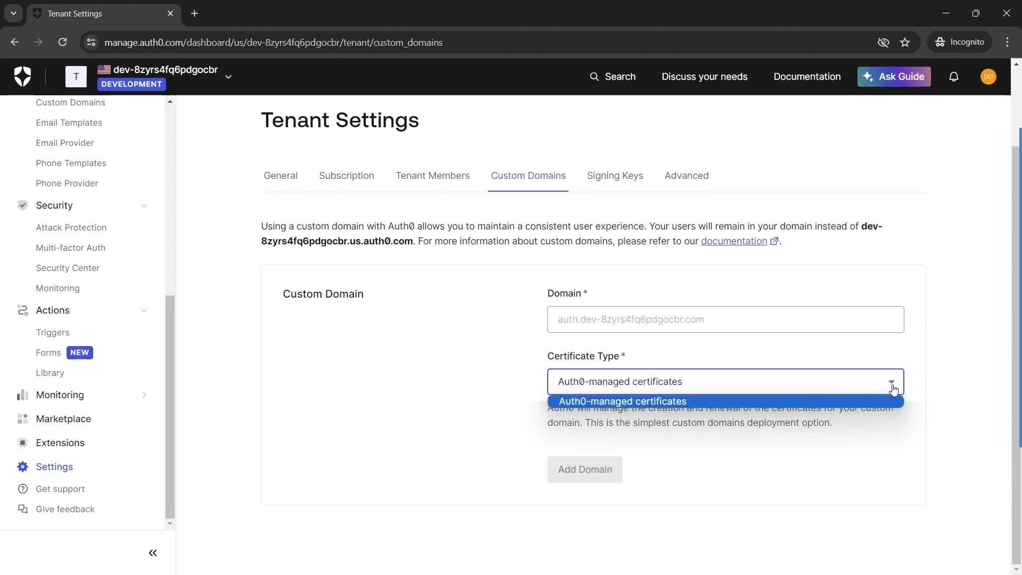The image size is (1022, 575).
Task: Click sidebar scroll down arrow
Action: point(170,524)
